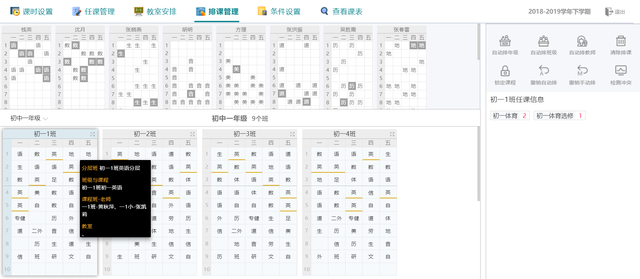Click 撤销自动排 undo icon
640x279 pixels.
click(x=544, y=70)
